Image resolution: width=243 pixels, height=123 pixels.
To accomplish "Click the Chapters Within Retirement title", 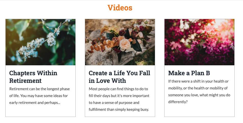I will pos(33,77).
